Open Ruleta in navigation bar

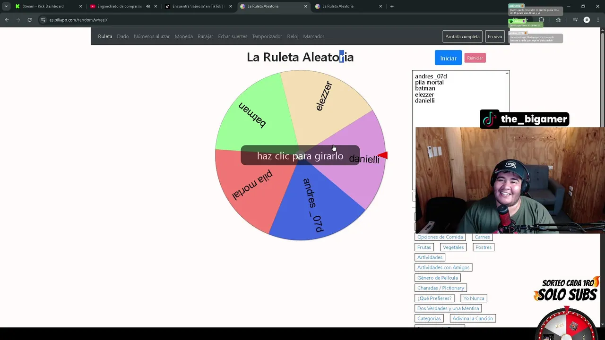[x=105, y=36]
